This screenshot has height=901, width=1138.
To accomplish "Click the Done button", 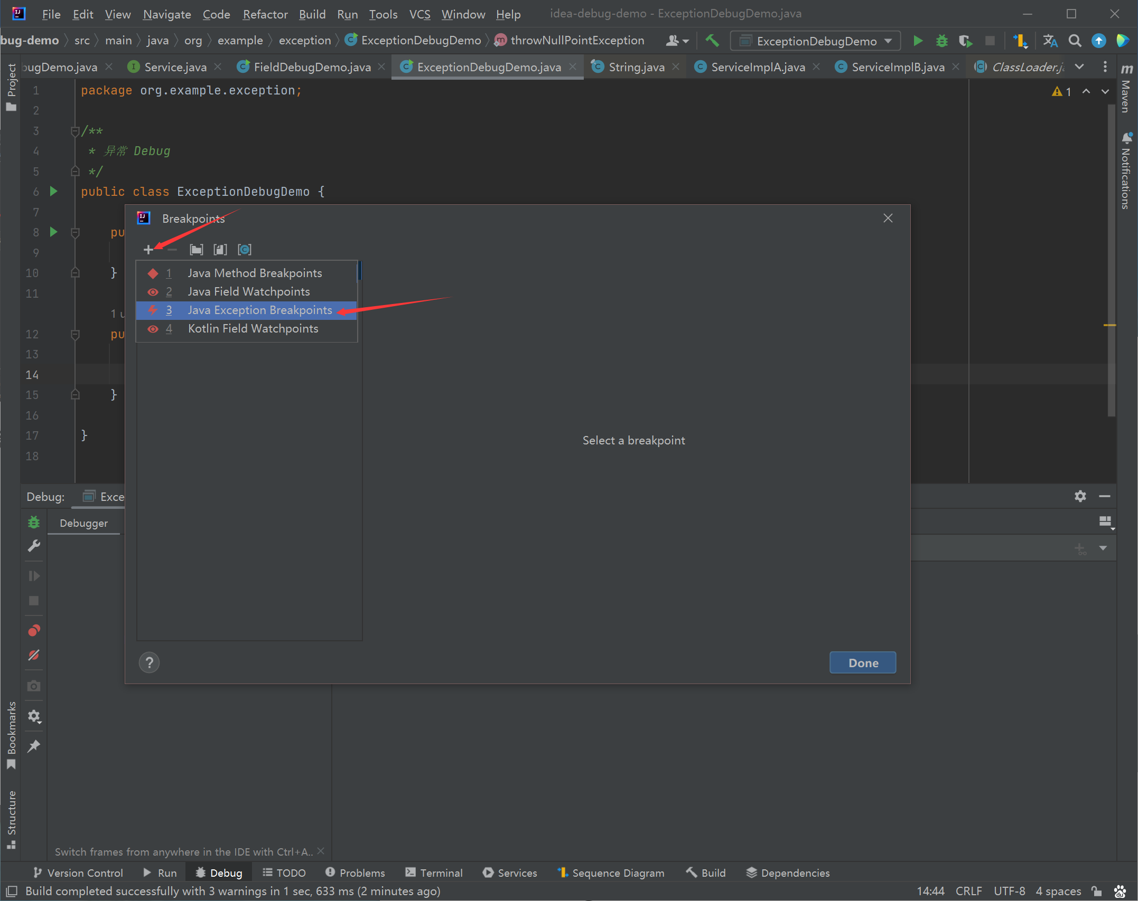I will pos(863,662).
